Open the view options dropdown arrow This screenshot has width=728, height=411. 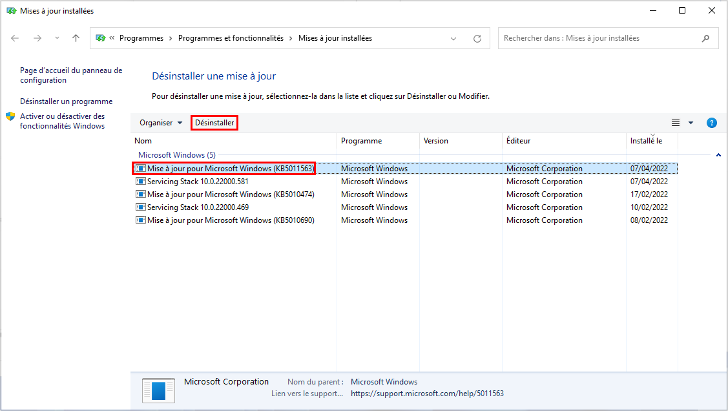click(x=691, y=123)
